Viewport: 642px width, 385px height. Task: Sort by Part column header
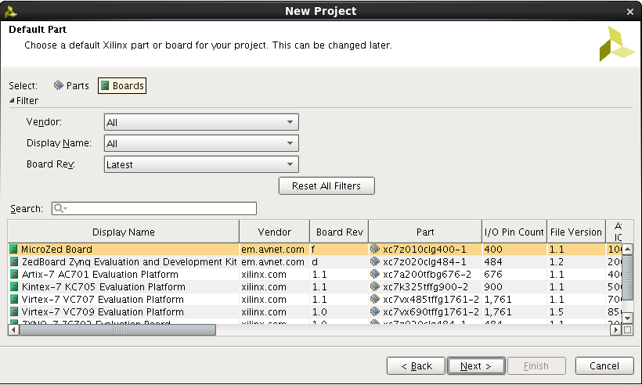[425, 232]
